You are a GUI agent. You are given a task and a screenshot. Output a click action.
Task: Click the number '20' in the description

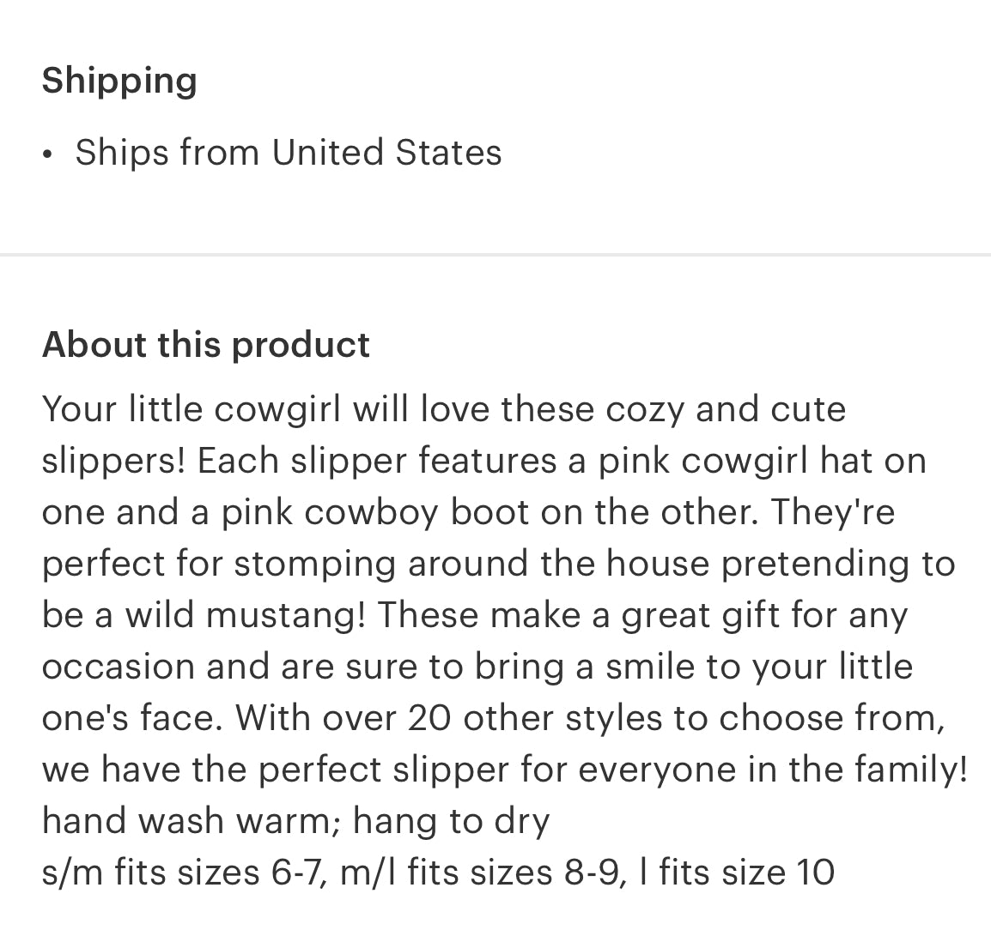pyautogui.click(x=429, y=719)
